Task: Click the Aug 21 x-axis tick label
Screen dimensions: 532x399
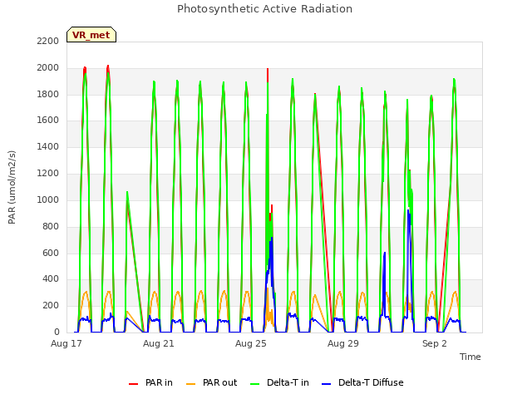Action: [159, 343]
